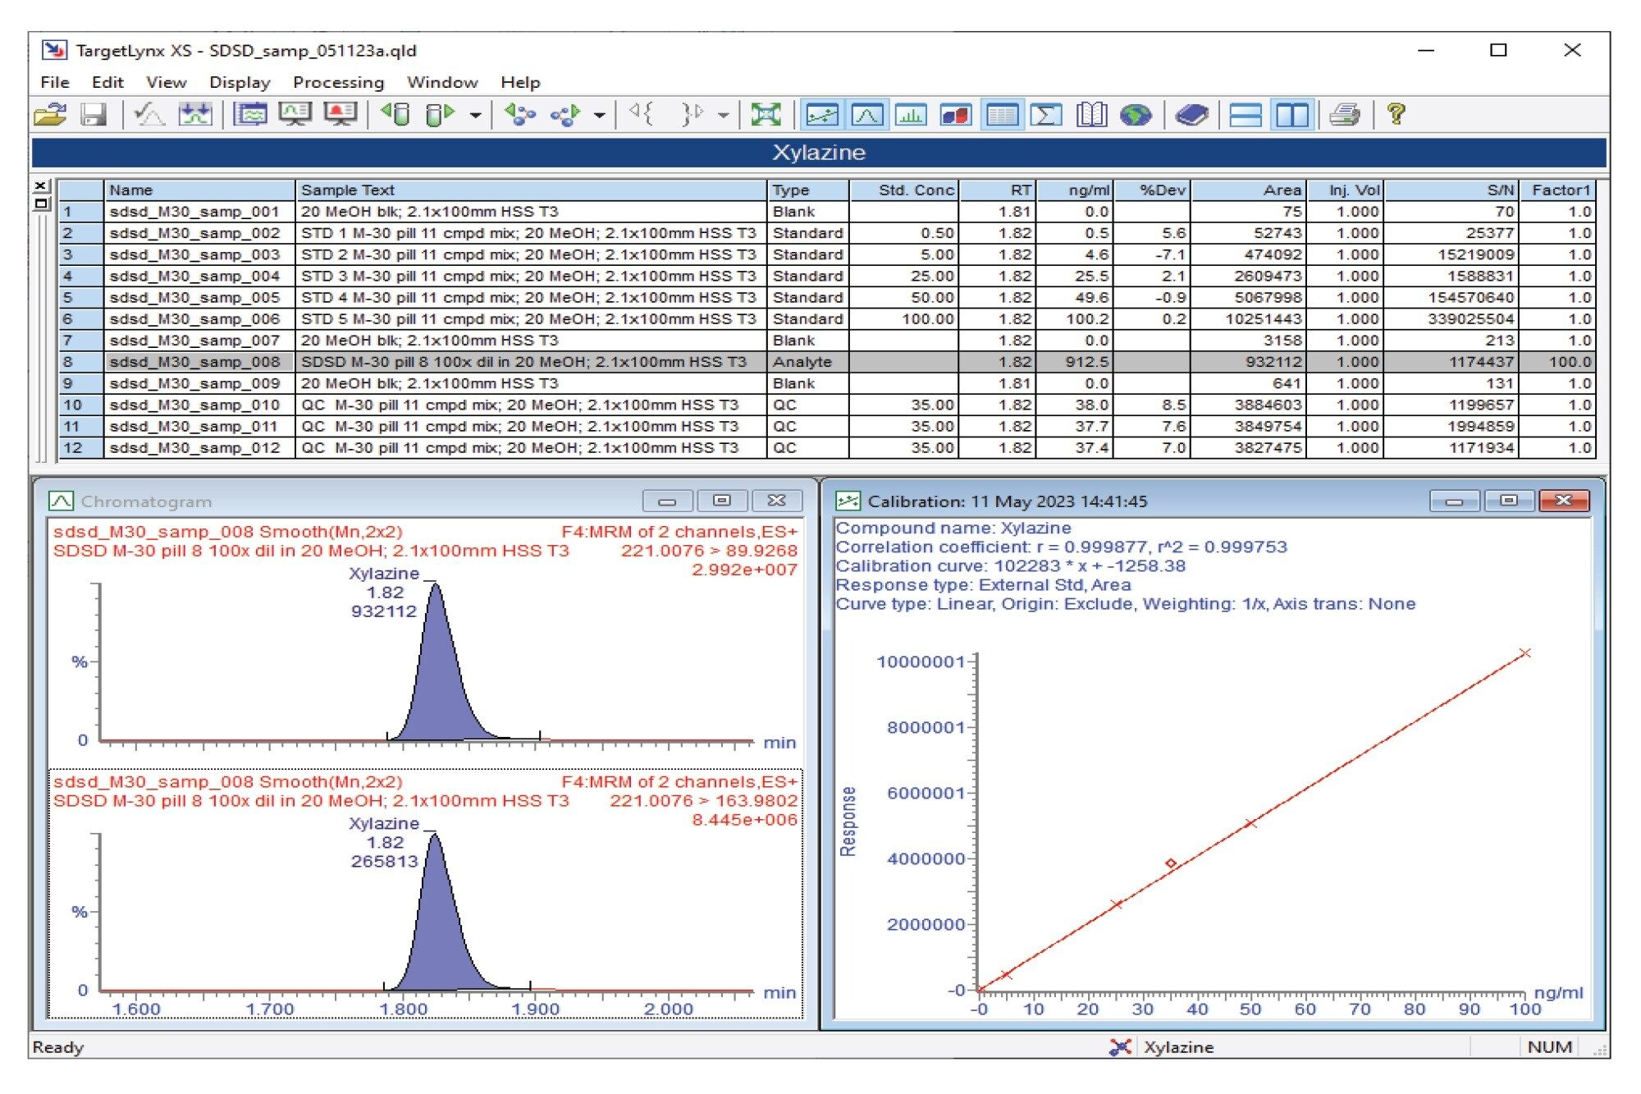Go to next sample with the cylinder arrow
1641x1094 pixels.
440,115
